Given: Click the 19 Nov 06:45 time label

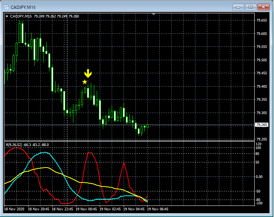Looking at the screenshot, I should 158,209.
